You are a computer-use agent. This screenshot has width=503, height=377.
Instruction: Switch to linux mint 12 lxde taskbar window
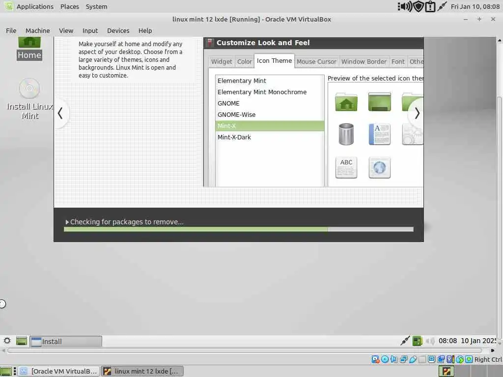point(142,371)
